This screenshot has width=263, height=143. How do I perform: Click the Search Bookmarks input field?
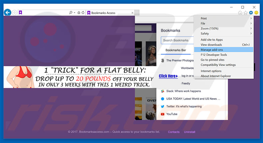click(x=177, y=40)
